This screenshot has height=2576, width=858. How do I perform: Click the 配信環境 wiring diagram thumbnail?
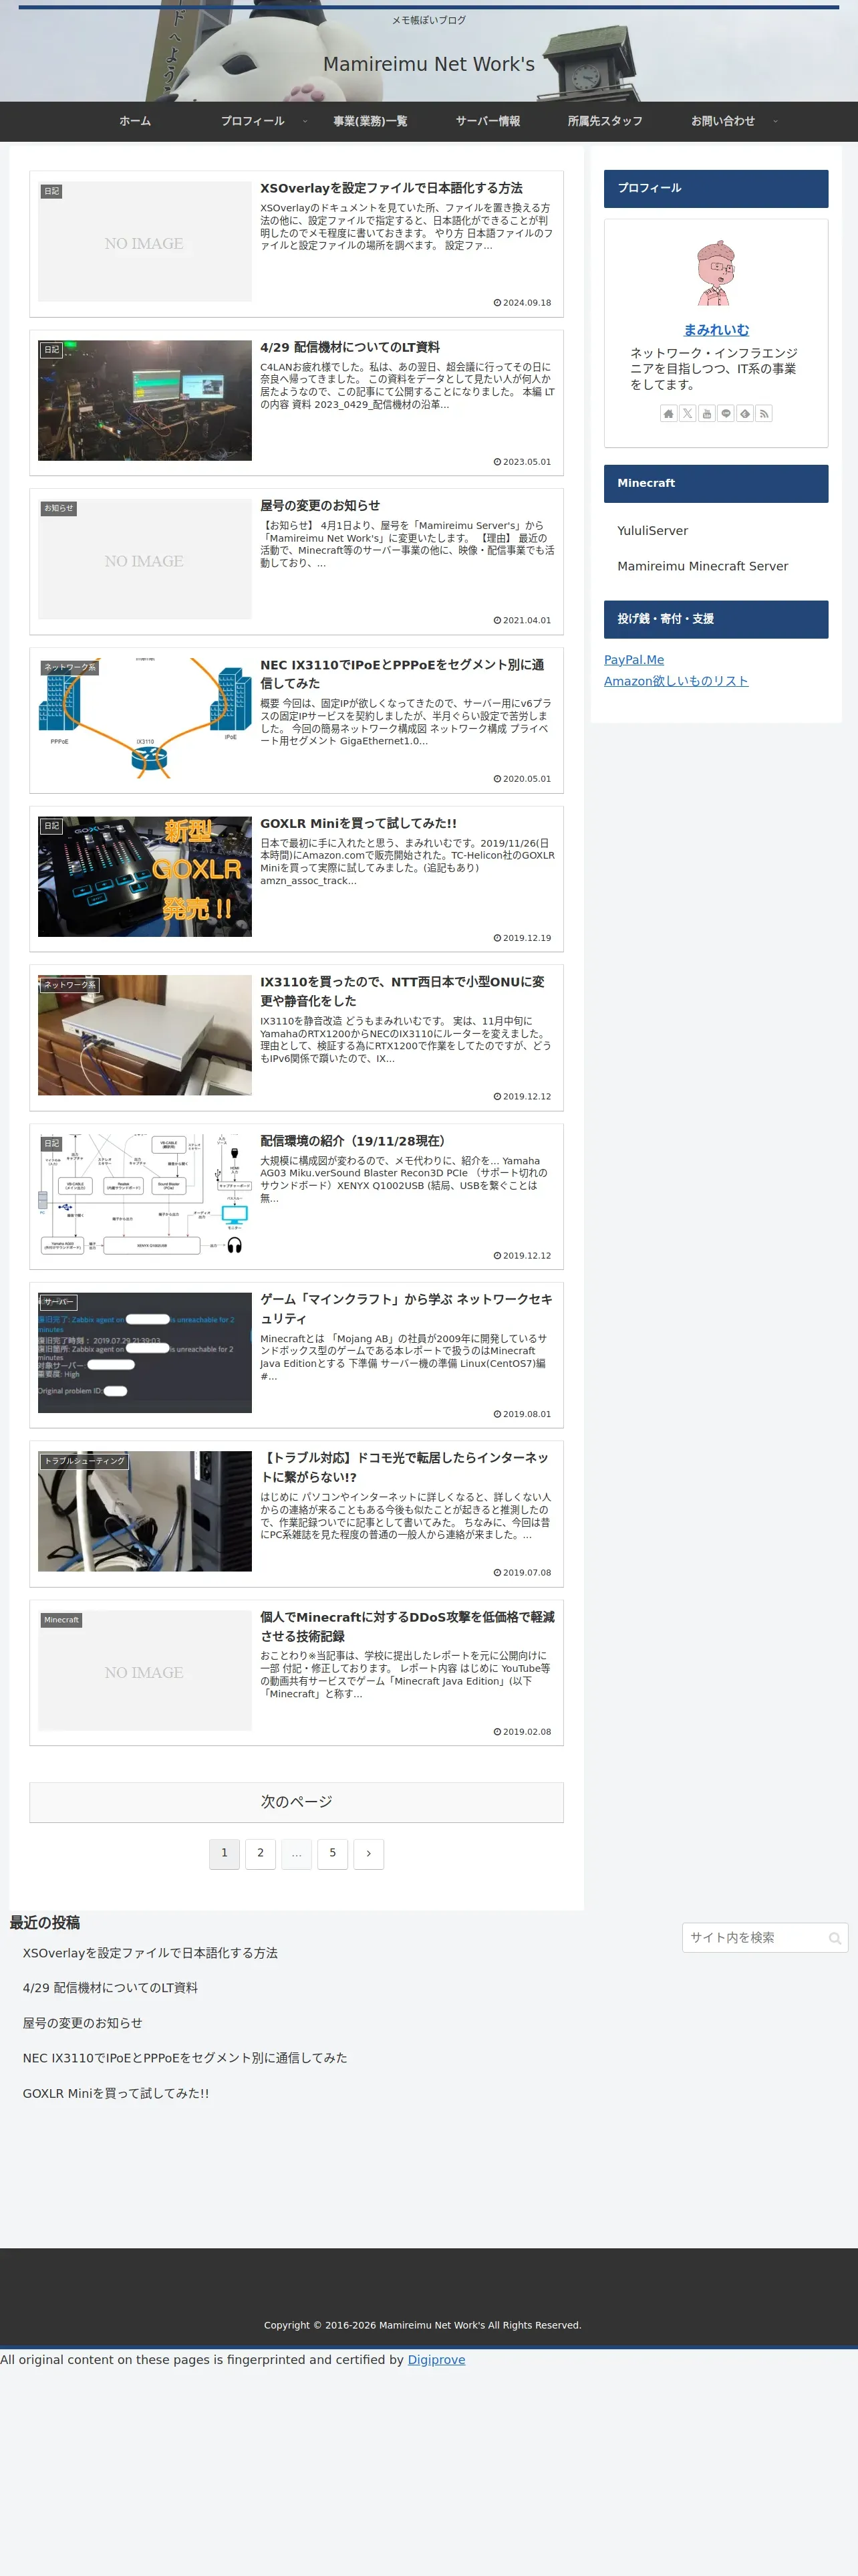click(145, 1194)
